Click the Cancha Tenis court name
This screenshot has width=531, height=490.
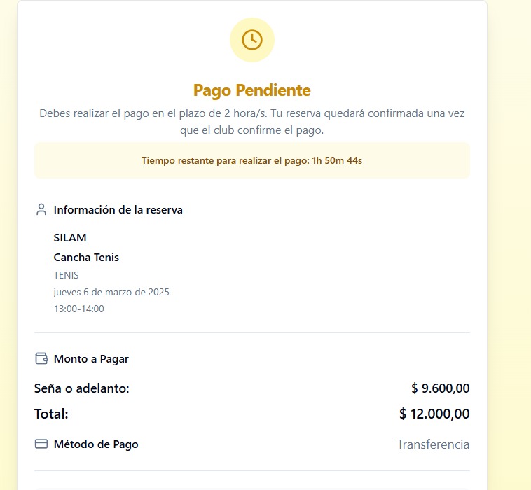[86, 257]
